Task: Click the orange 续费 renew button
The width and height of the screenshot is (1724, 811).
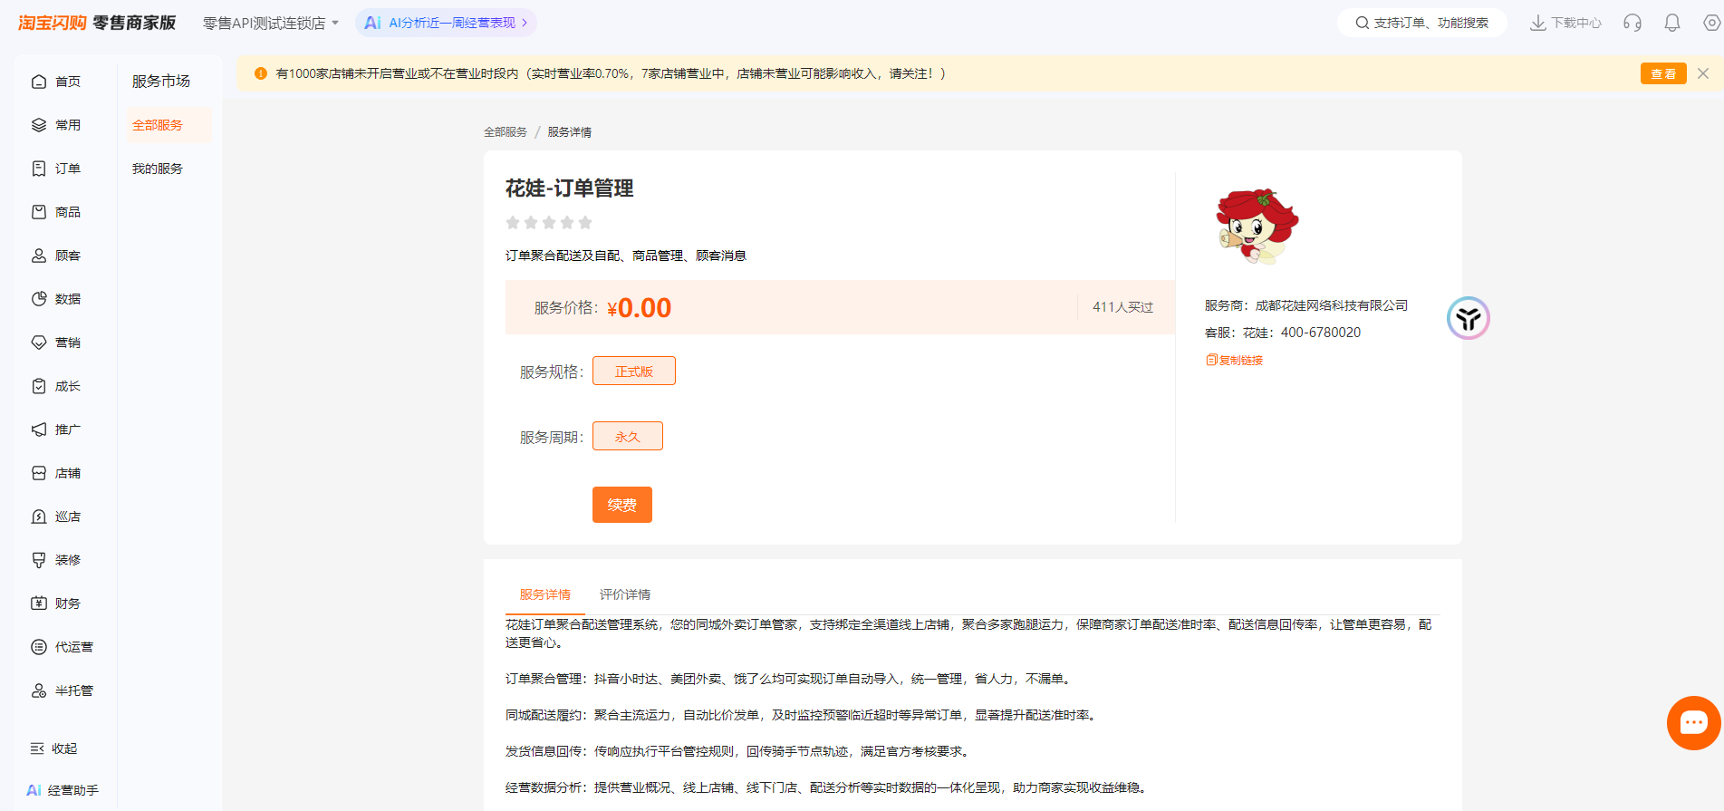Action: click(621, 505)
